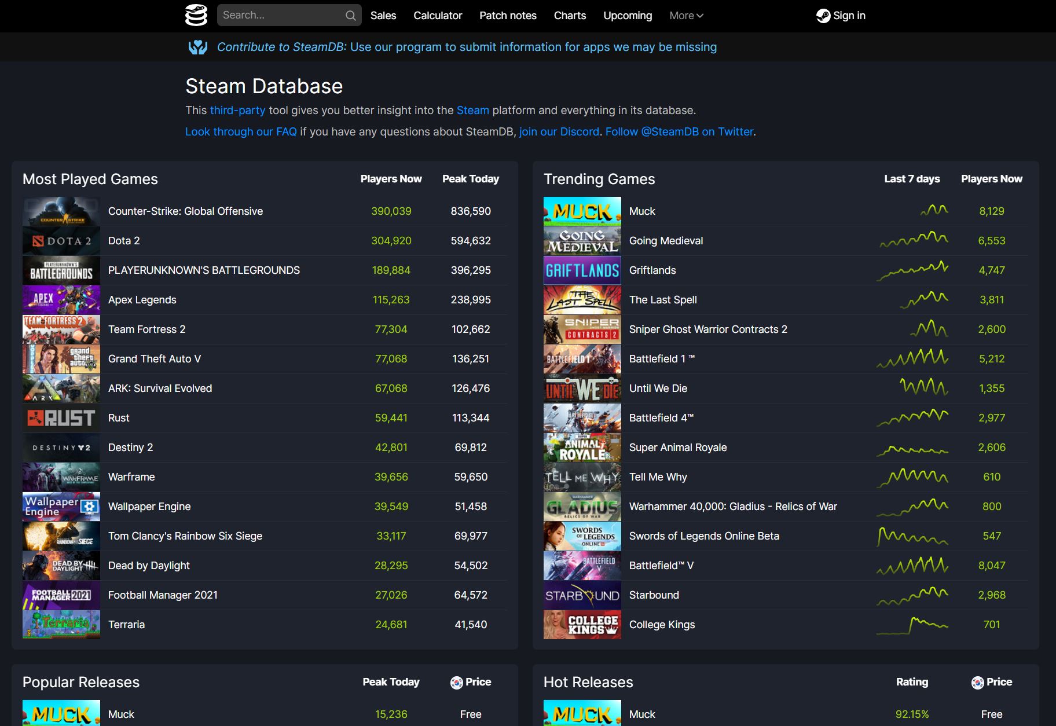Click the Contribute to SteamDB banner link

467,47
